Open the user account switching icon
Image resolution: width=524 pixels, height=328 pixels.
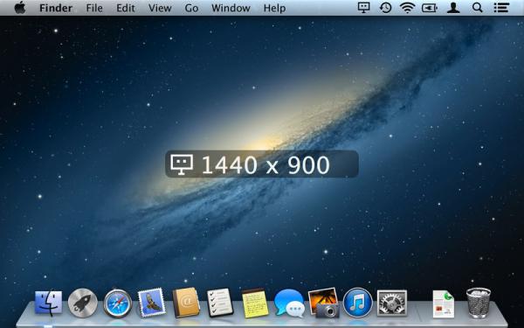click(453, 7)
